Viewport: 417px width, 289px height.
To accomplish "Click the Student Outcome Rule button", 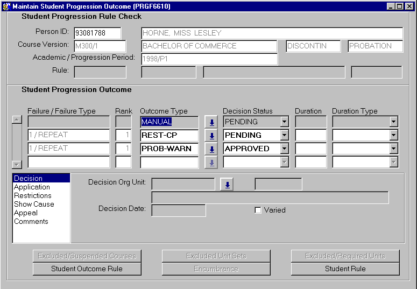I will pos(87,269).
